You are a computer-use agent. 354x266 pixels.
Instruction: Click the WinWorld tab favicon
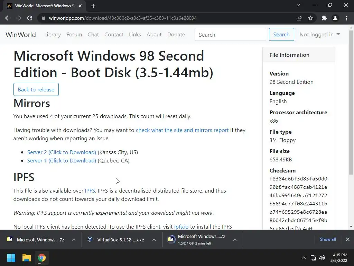pos(9,6)
